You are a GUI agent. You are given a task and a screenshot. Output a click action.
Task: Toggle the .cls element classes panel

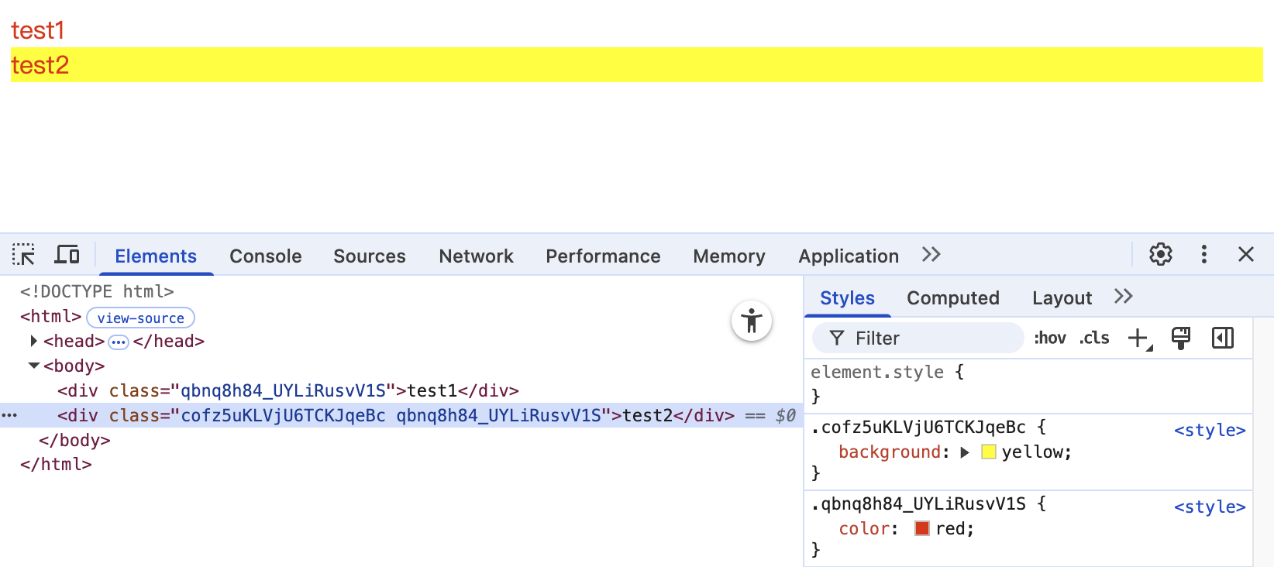point(1093,338)
